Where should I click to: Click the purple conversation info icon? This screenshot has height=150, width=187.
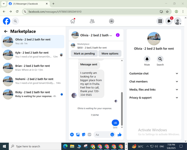click(118, 35)
